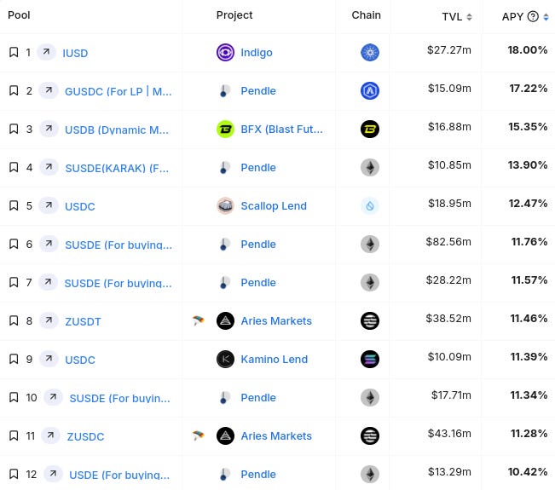555x490 pixels.
Task: Open external link arrow for row 5 USDC
Action: point(49,205)
